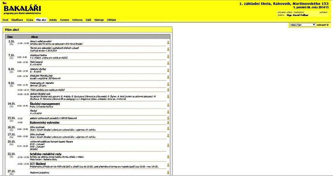The height and width of the screenshot is (176, 333).
Task: Click the person icon for Rakovnický vytrvalec
Action: (x=168, y=122)
